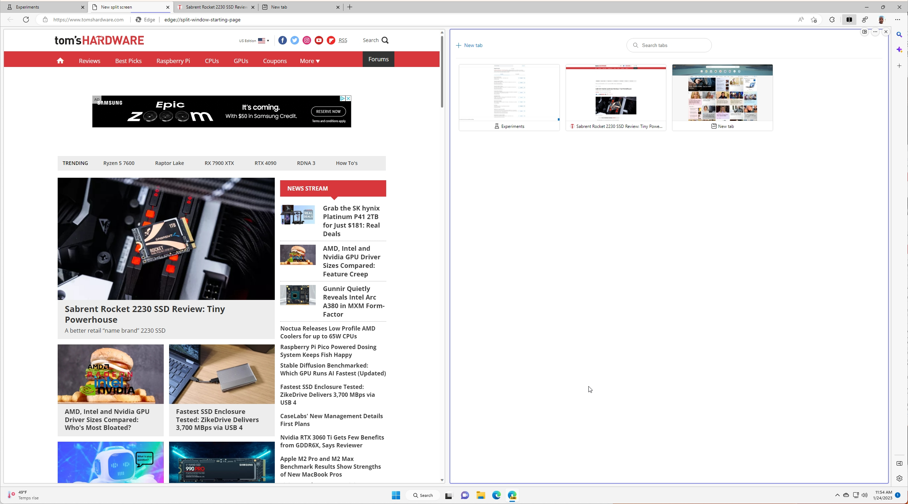Click the Samsung Epic Zoom advertisement
908x504 pixels.
(x=222, y=111)
